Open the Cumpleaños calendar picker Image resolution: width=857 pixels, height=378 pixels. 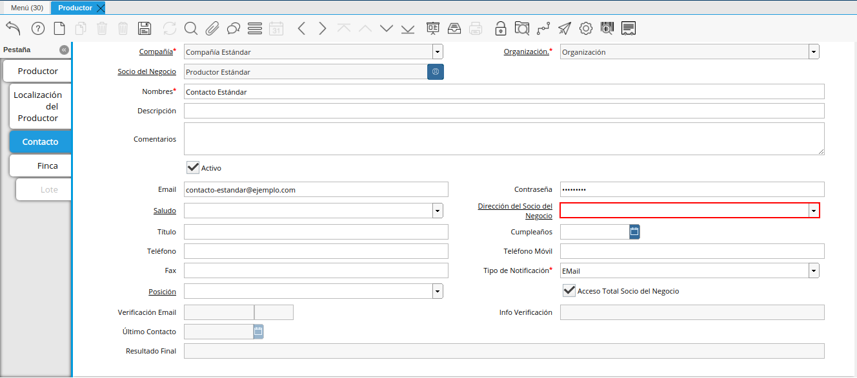click(x=634, y=232)
